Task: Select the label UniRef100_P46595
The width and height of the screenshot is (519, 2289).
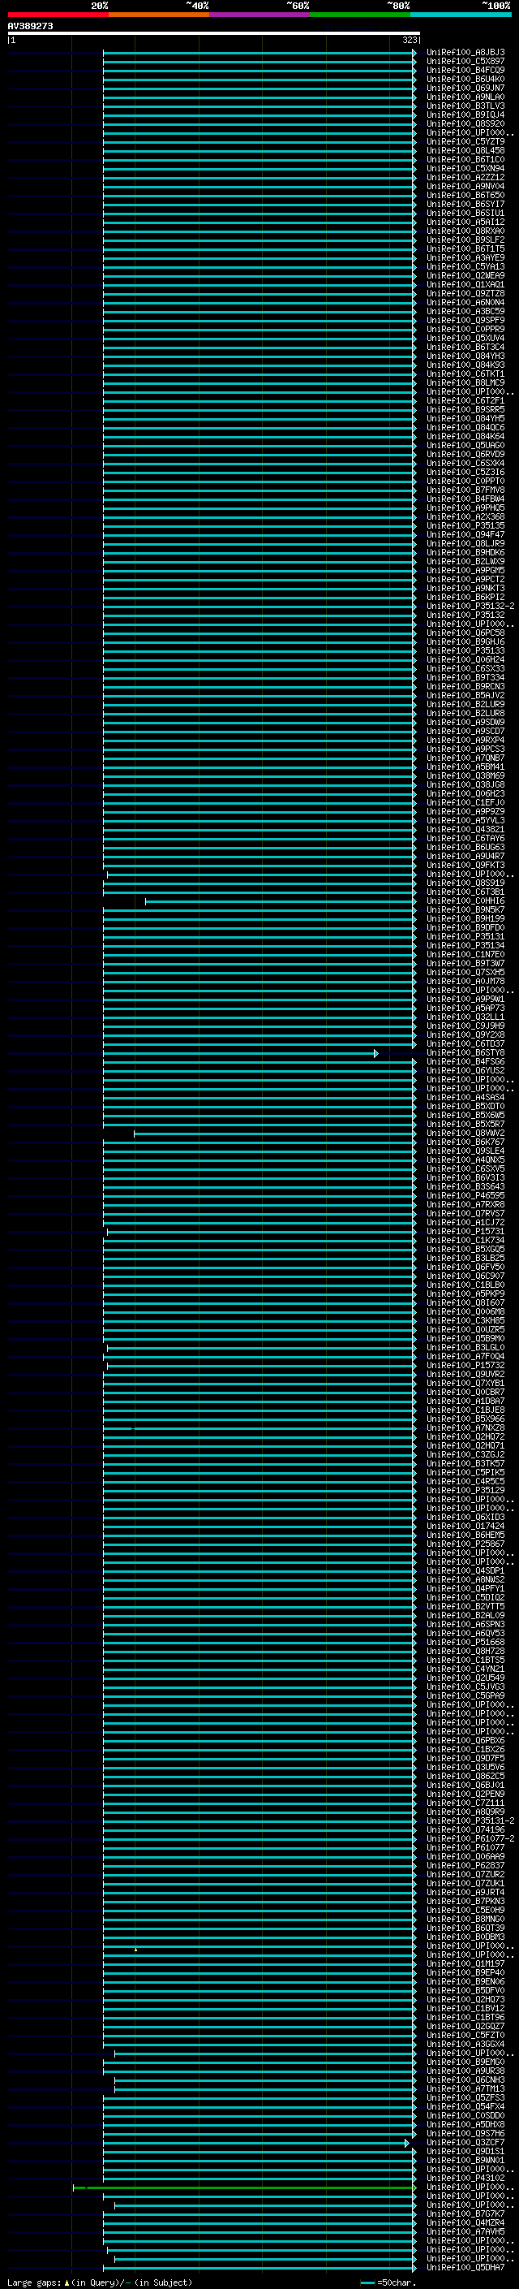Action: coord(465,1196)
